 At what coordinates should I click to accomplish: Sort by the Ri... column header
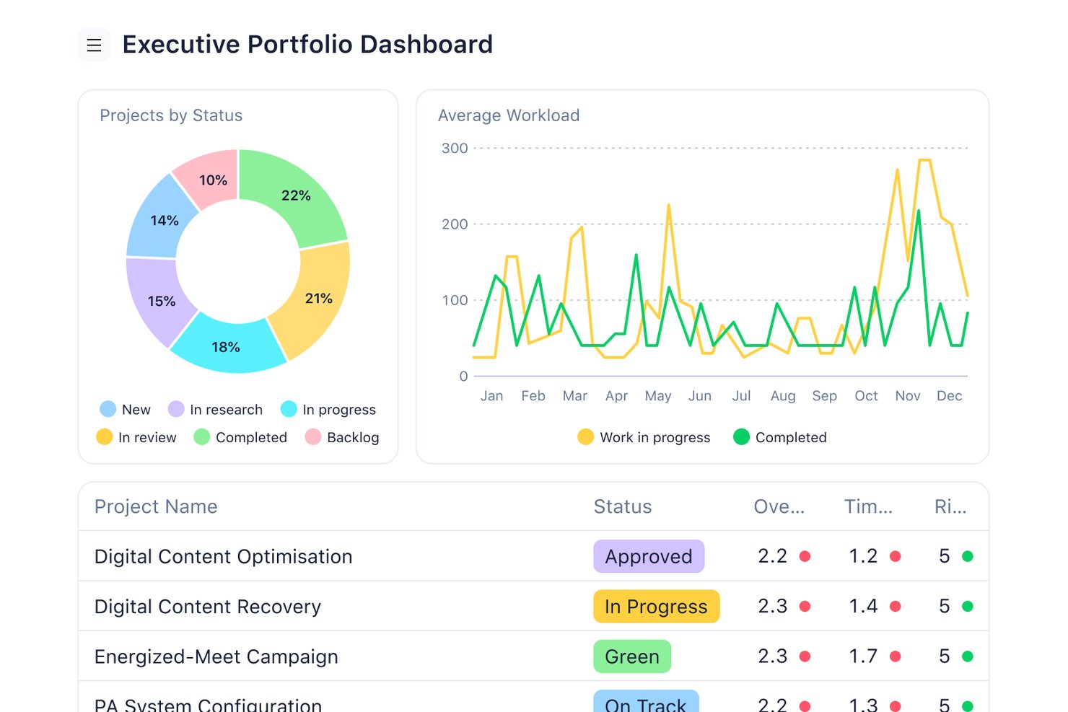coord(950,506)
